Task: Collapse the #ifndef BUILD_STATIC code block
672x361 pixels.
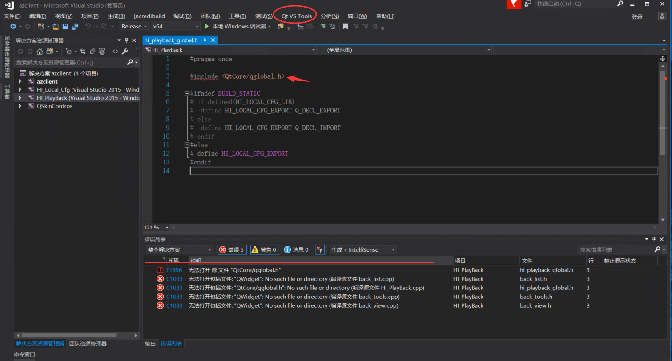Action: 187,94
